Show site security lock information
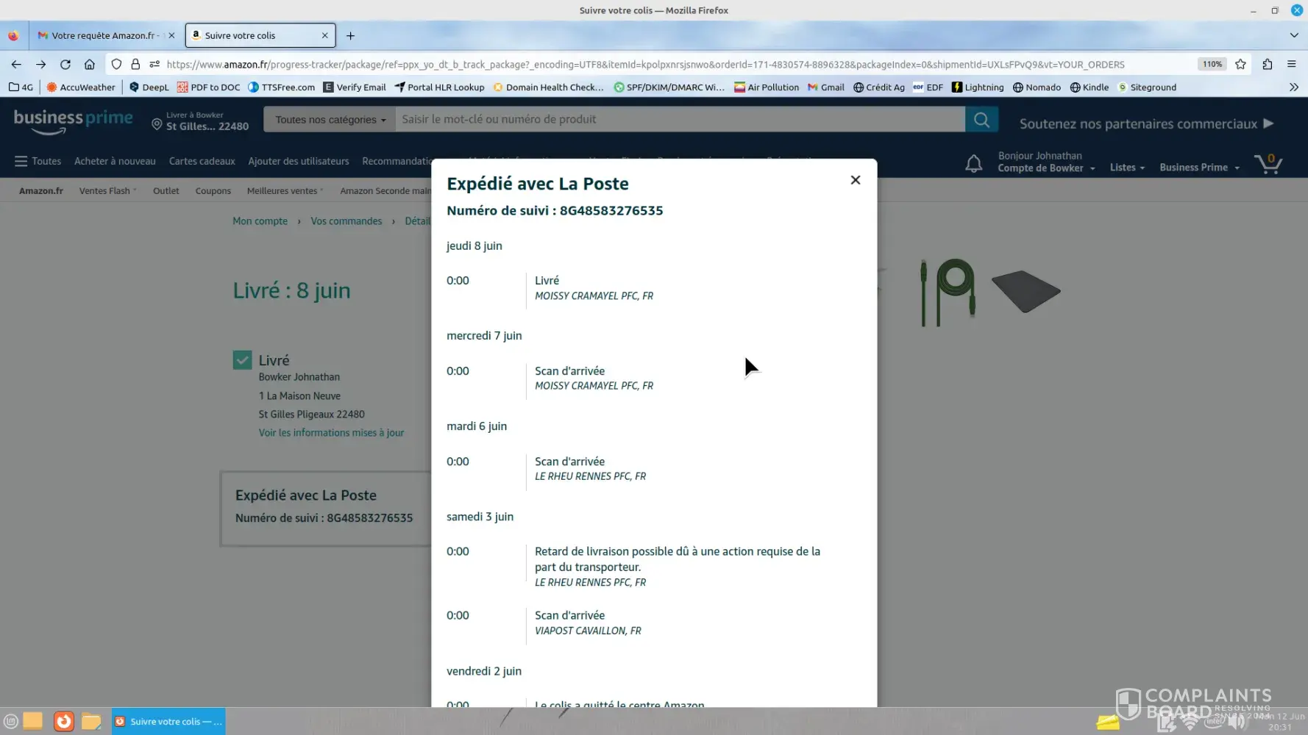This screenshot has height=735, width=1308. [135, 65]
